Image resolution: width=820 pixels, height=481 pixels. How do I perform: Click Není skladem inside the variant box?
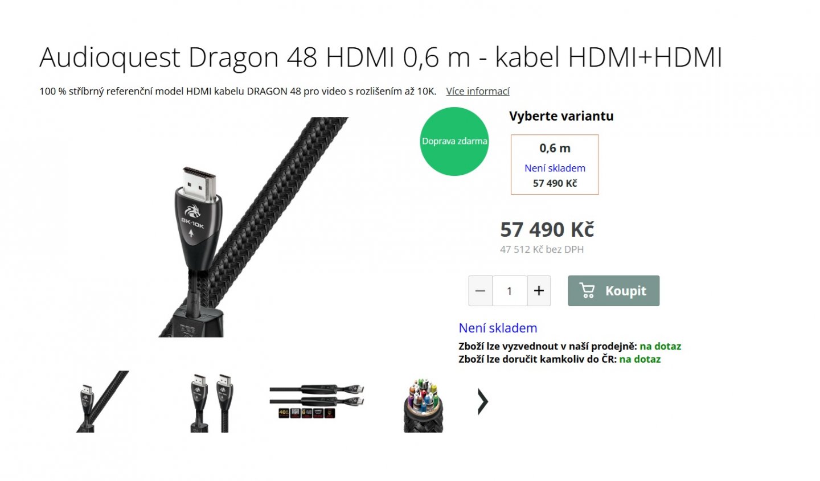555,168
